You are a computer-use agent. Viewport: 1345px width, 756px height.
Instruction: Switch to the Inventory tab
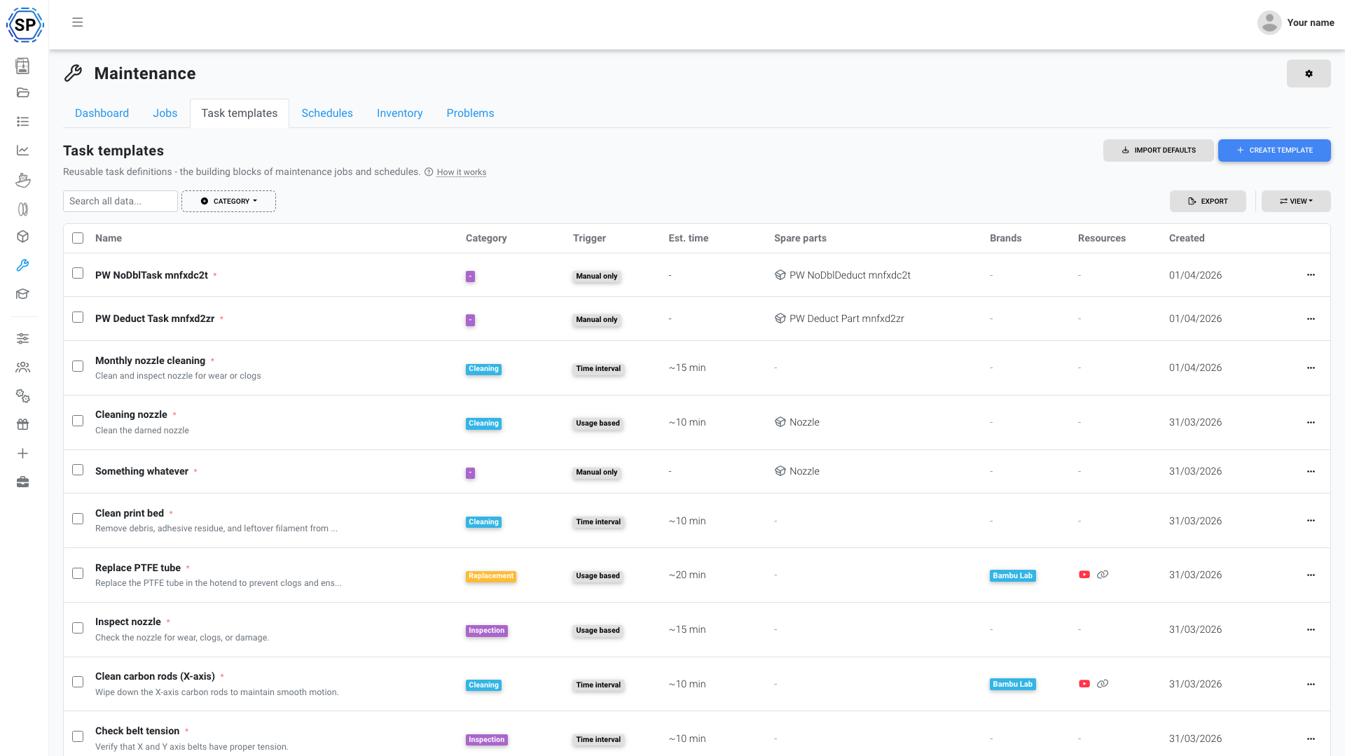[399, 113]
